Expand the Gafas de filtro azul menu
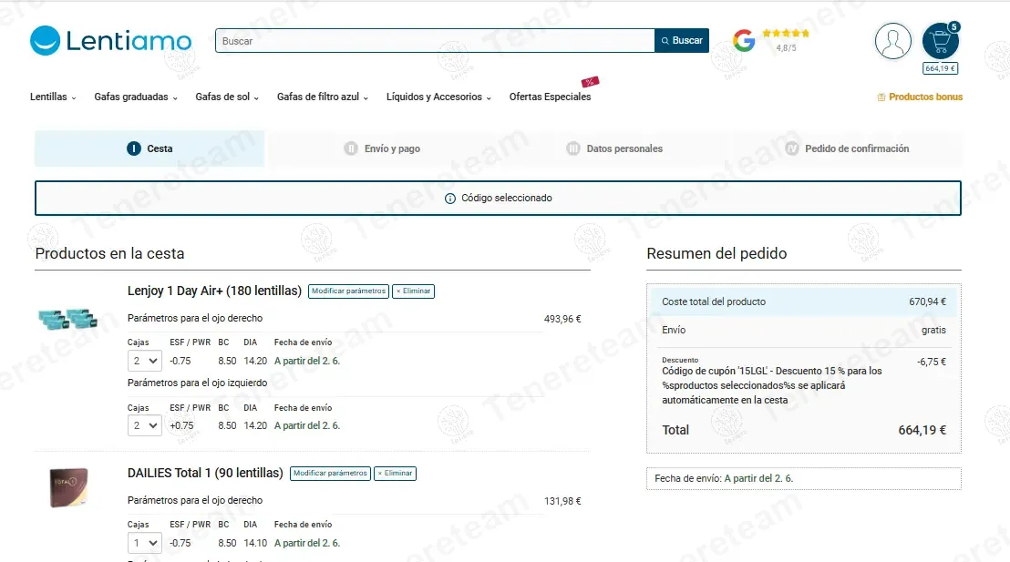The height and width of the screenshot is (562, 1010). [323, 97]
